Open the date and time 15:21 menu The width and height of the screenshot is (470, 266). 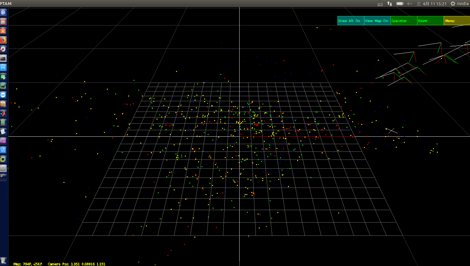(x=432, y=4)
